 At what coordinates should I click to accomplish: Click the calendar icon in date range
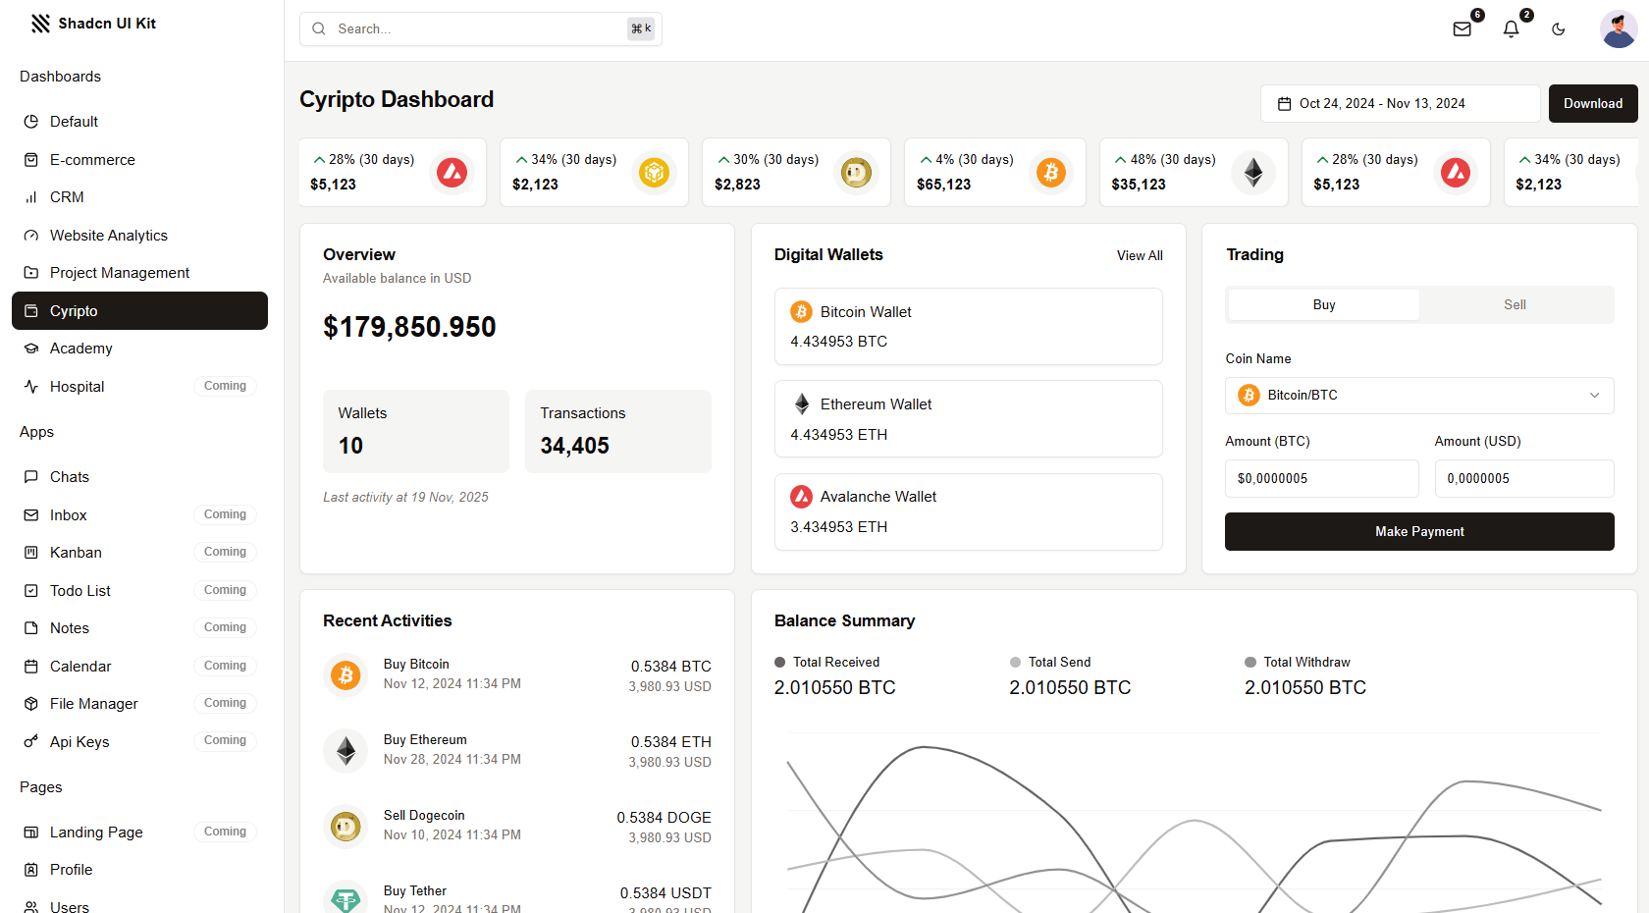tap(1284, 104)
